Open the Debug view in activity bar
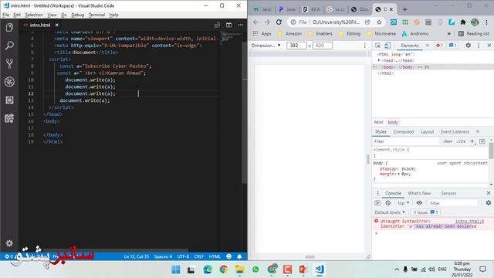Image resolution: width=494 pixels, height=278 pixels. click(x=9, y=82)
